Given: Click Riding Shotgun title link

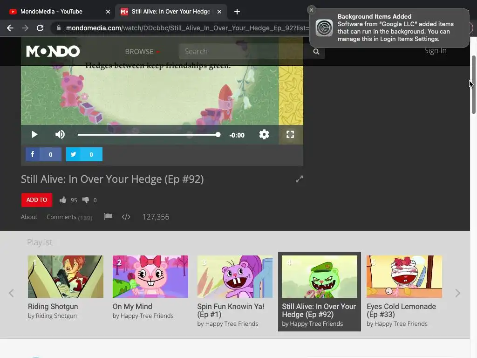Looking at the screenshot, I should [53, 307].
